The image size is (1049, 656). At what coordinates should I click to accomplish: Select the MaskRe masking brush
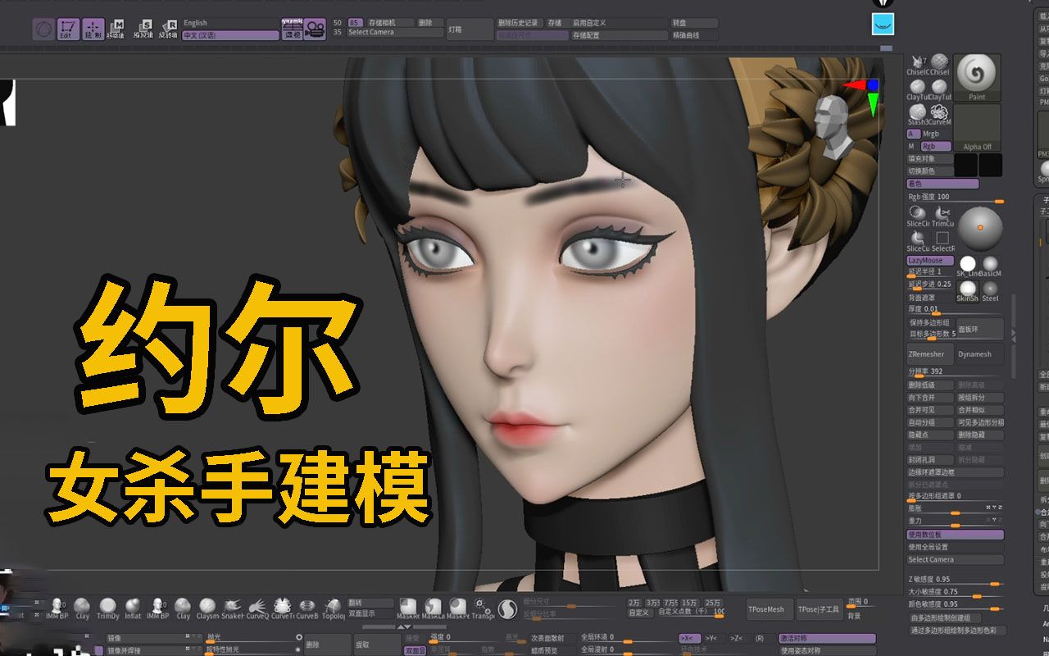pyautogui.click(x=408, y=608)
